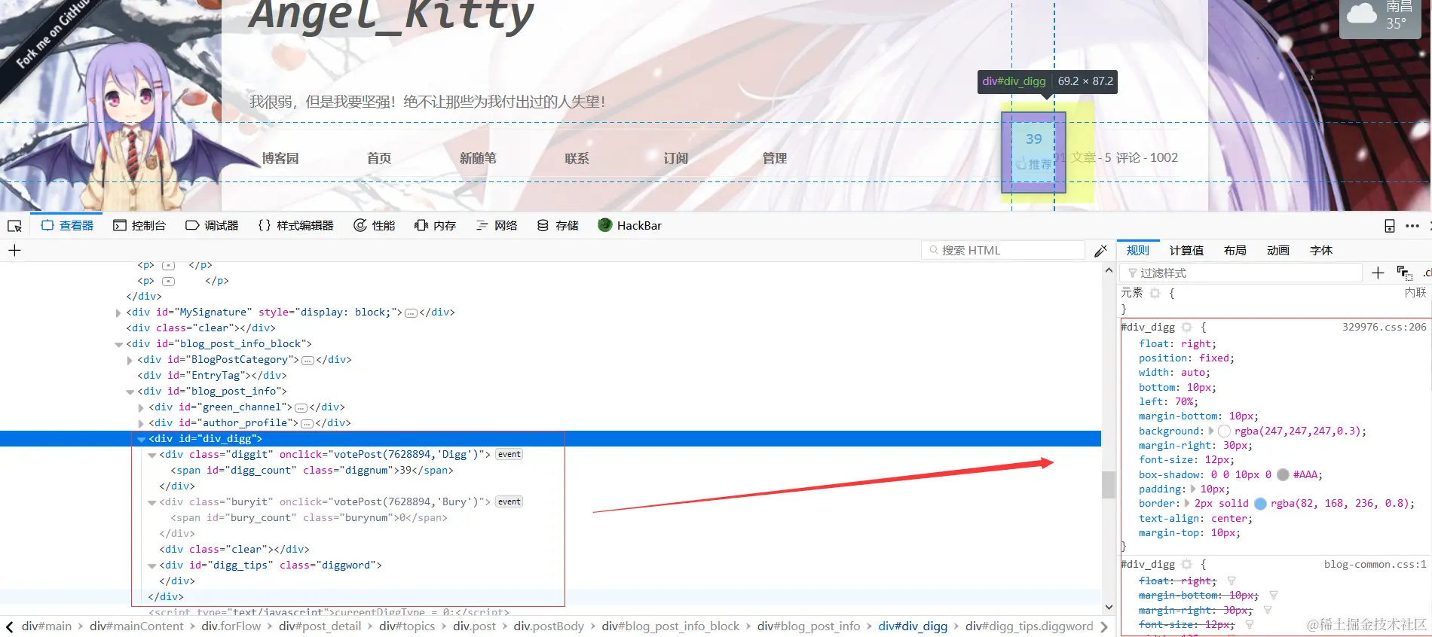Select div#post_detail in the breadcrumb
1432x637 pixels.
(320, 626)
